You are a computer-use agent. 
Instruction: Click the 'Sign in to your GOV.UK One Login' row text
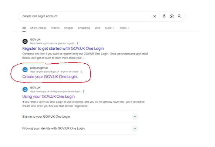[46, 117]
